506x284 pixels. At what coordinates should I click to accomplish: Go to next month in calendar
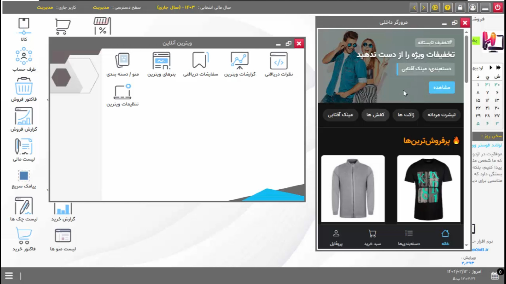point(491,68)
